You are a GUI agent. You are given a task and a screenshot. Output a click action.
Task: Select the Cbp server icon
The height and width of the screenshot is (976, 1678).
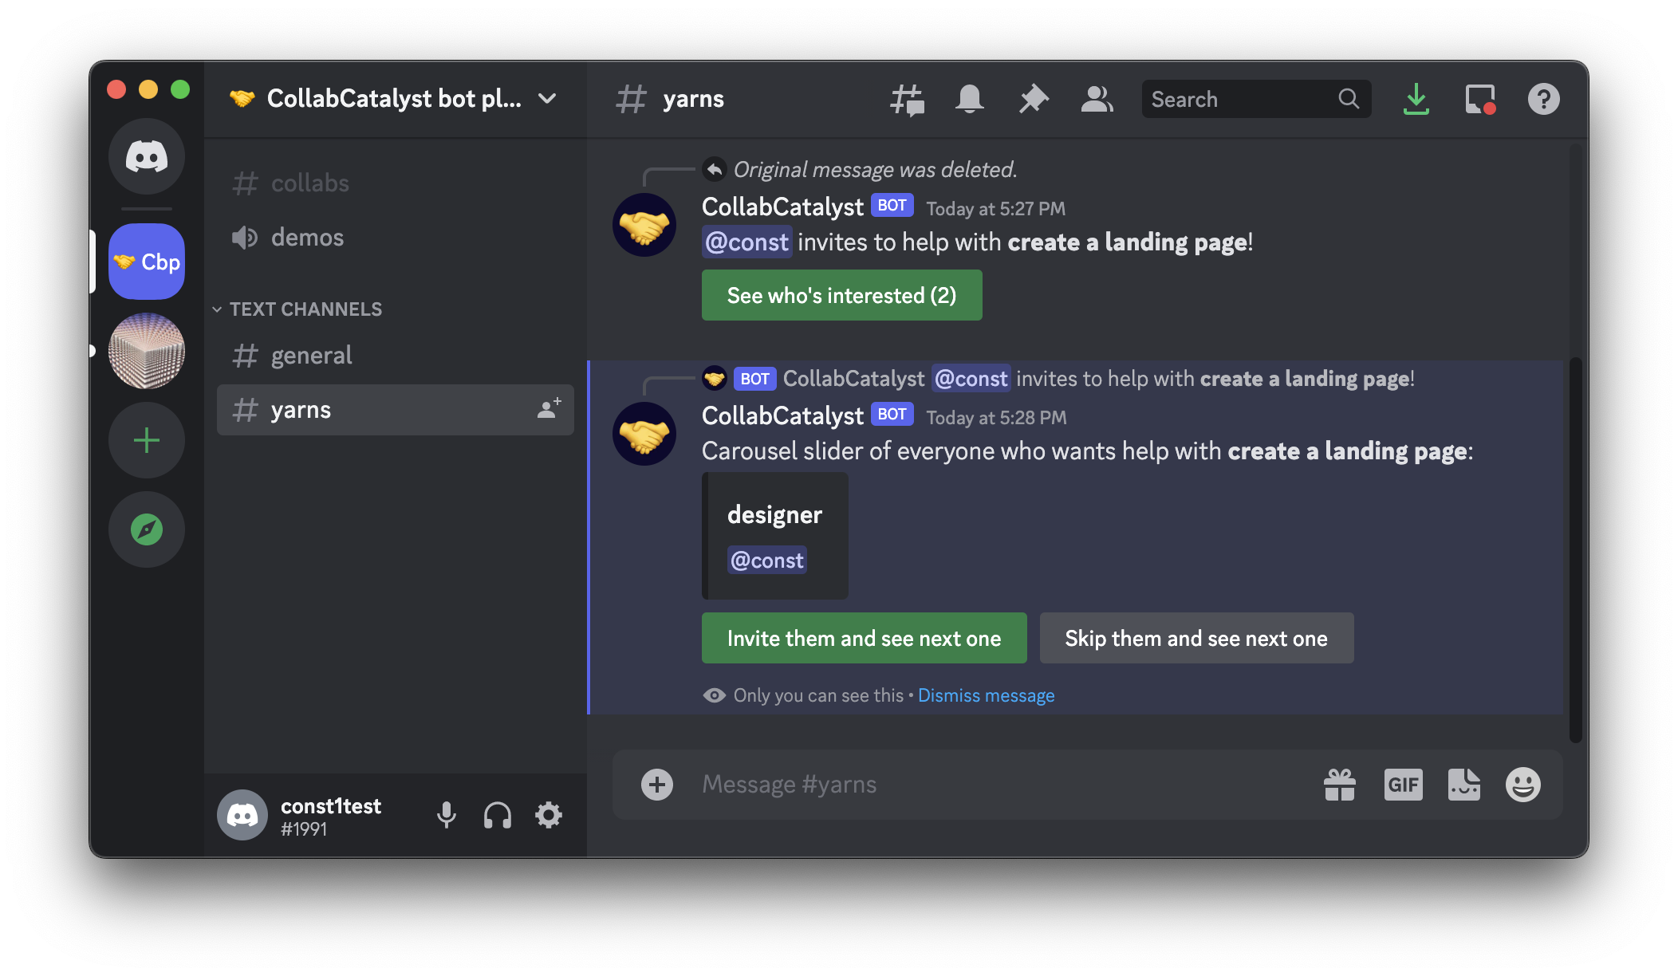147,262
